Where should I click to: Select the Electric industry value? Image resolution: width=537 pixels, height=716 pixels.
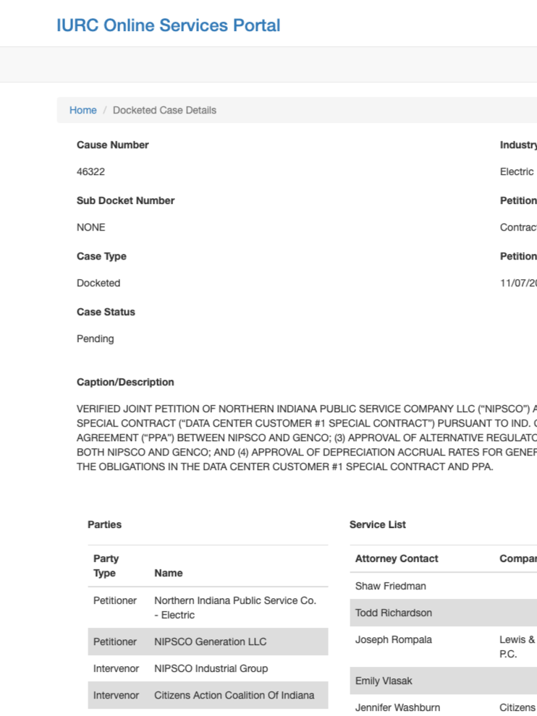[517, 171]
